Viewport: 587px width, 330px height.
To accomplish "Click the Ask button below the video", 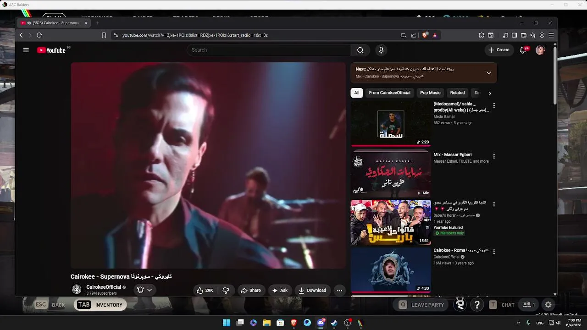I will tap(280, 291).
